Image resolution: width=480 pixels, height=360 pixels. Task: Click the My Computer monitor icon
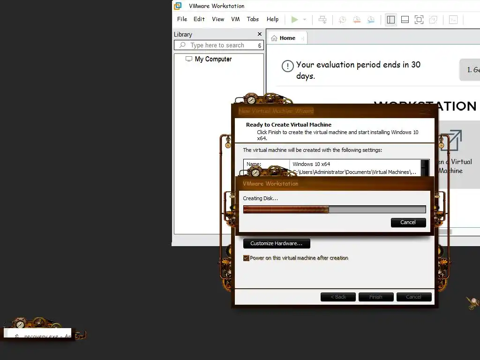189,59
